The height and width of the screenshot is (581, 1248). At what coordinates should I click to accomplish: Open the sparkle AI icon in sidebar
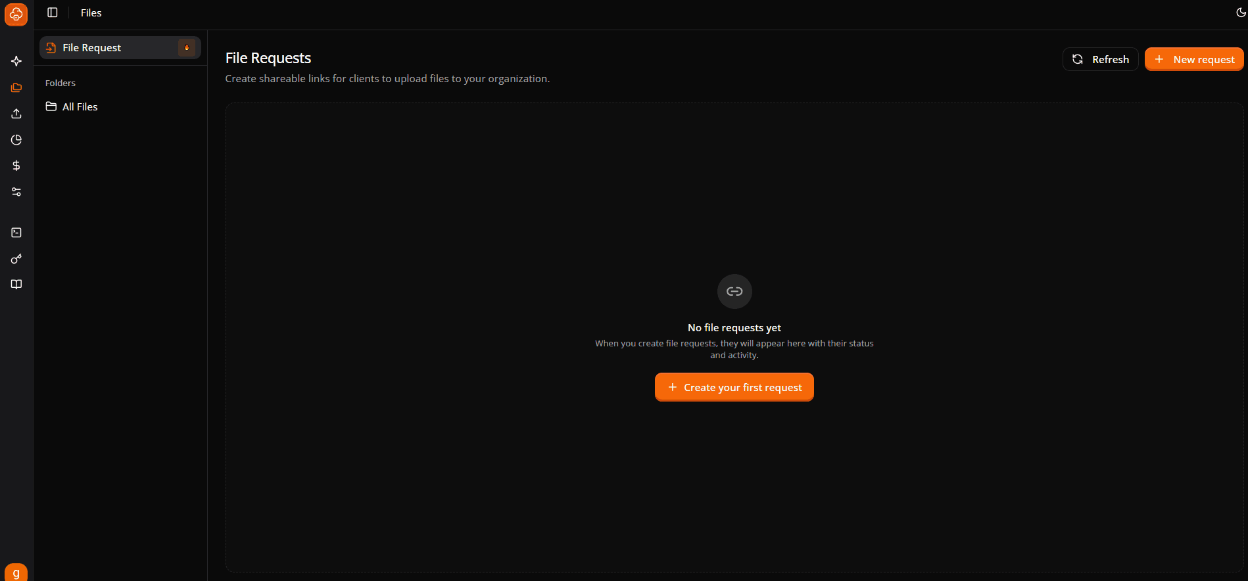point(16,61)
